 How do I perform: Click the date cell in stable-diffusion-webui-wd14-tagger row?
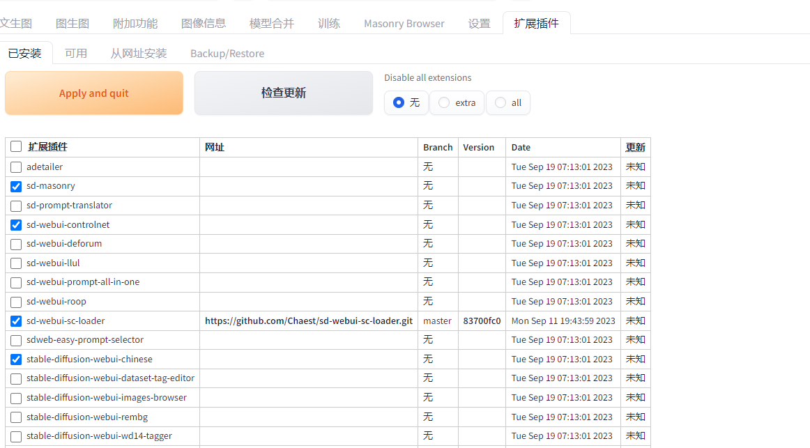point(562,435)
